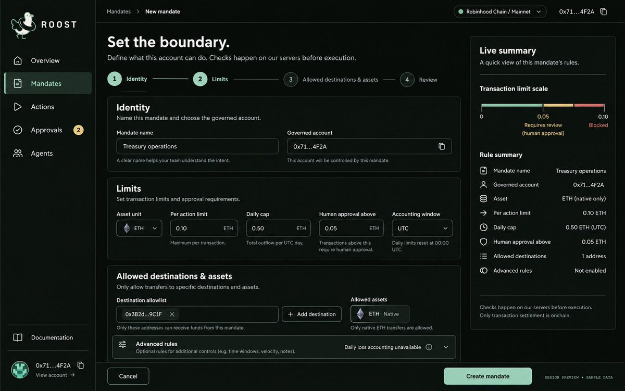Click the Approvals badge showing 2

tap(78, 130)
